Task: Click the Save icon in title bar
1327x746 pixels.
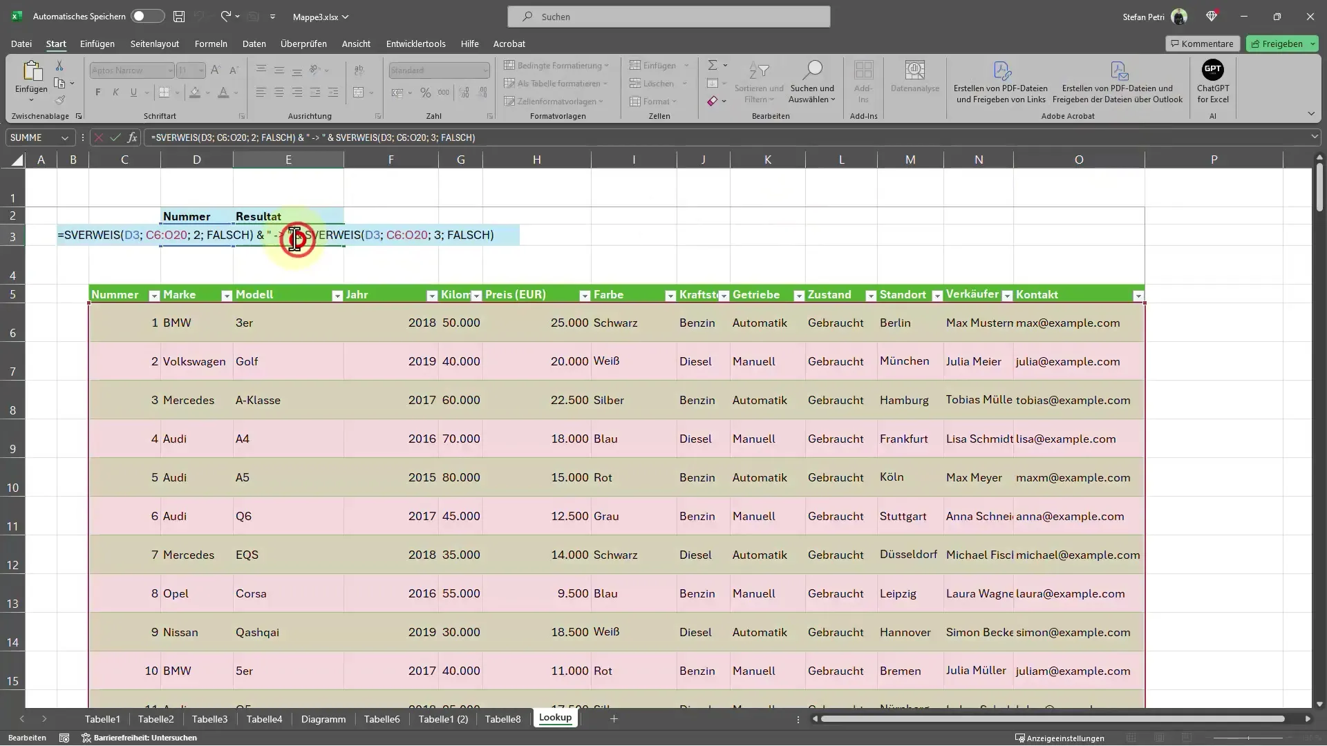Action: pyautogui.click(x=179, y=16)
